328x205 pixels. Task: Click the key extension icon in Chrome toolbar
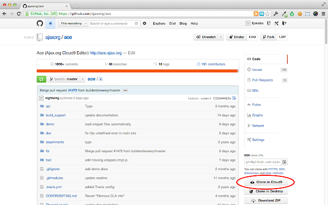276,14
